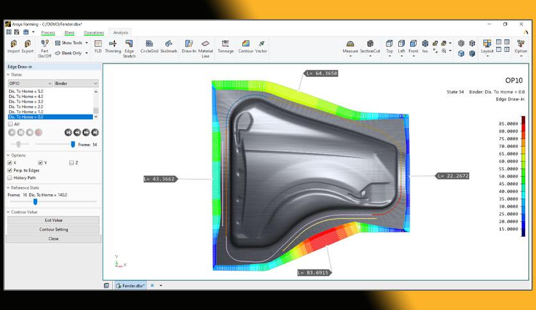
Task: Open the Tonnage analysis icon
Action: (226, 46)
